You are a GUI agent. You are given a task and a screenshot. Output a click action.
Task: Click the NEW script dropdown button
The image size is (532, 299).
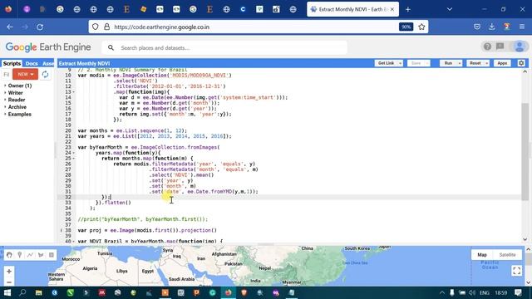26,74
